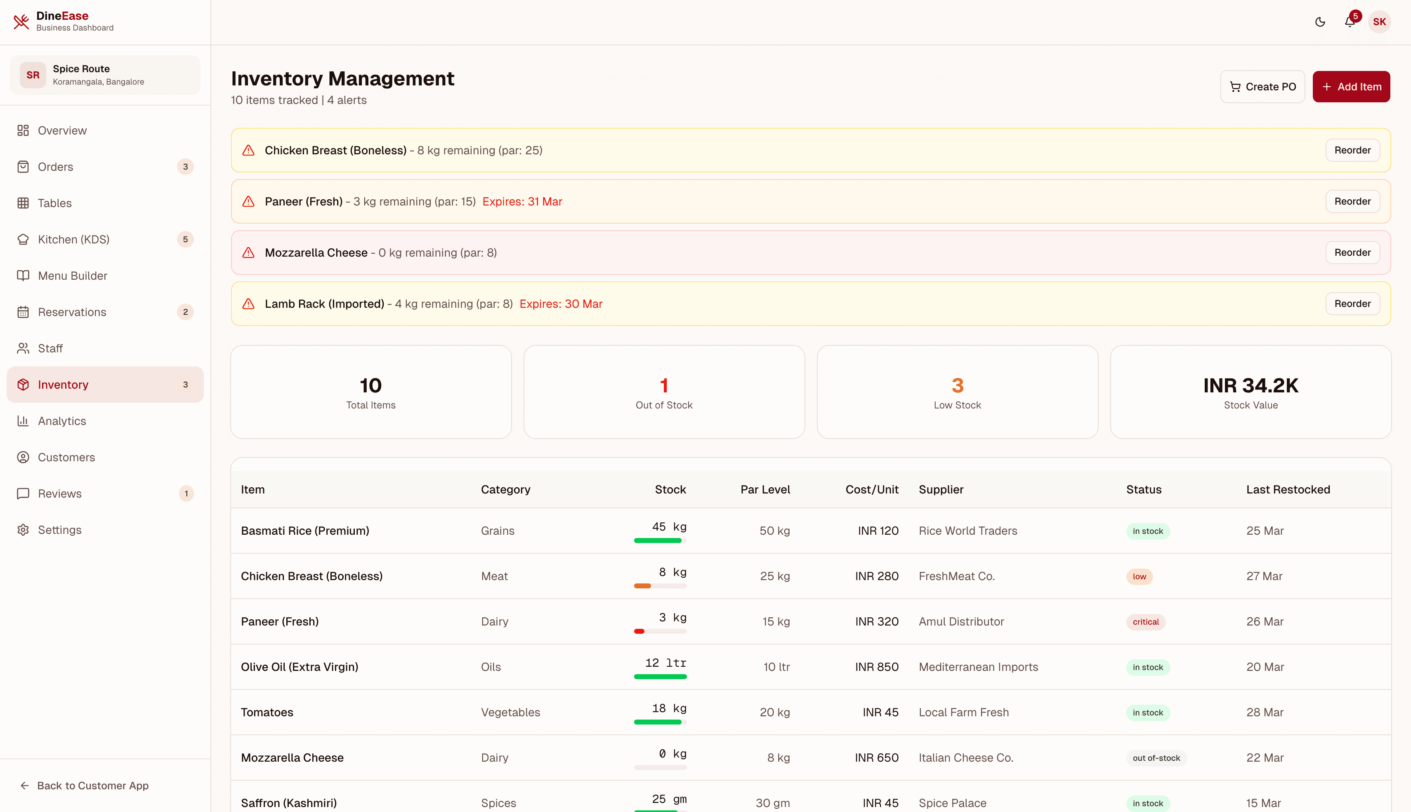The height and width of the screenshot is (812, 1411).
Task: Click the Kitchen (KDS) chef hat icon
Action: coord(23,239)
